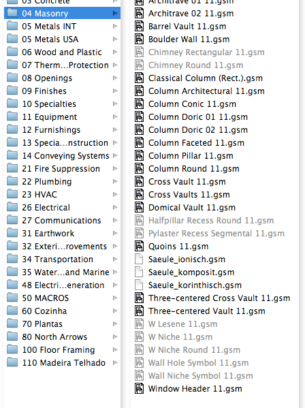Open the 31 Earthwork folder

point(62,234)
